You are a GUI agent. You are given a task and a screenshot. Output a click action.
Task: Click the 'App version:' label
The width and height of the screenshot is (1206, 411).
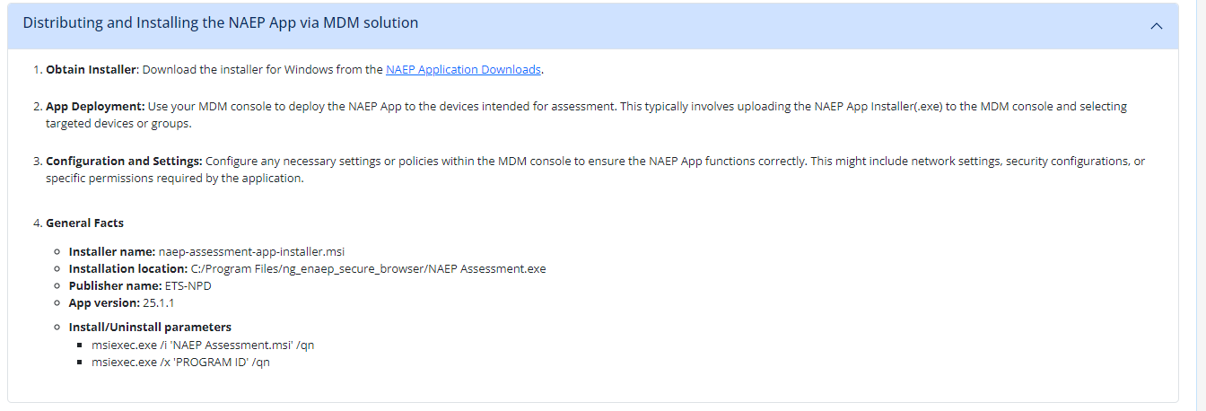pyautogui.click(x=104, y=302)
